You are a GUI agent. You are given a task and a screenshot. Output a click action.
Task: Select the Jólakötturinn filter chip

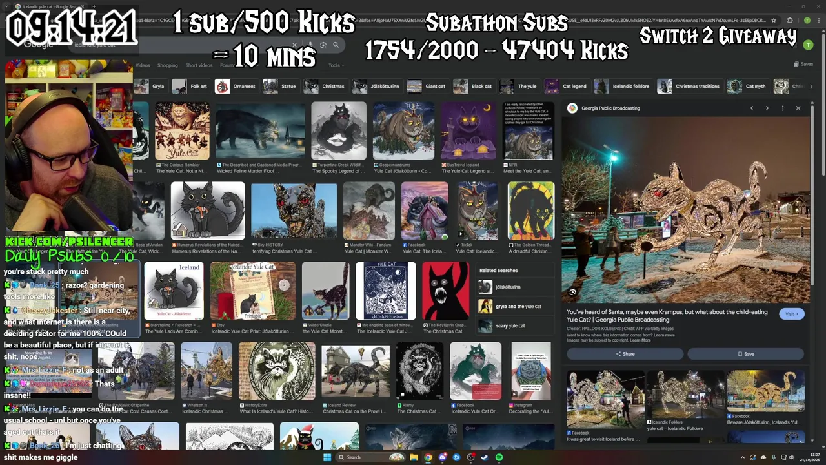pyautogui.click(x=377, y=87)
